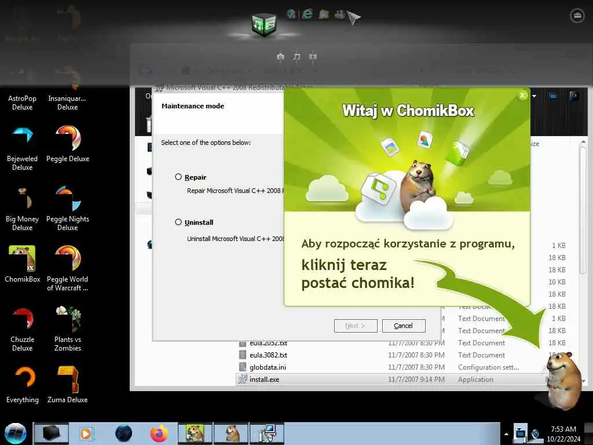Image resolution: width=593 pixels, height=445 pixels.
Task: Select the Repair radio option
Action: point(178,177)
